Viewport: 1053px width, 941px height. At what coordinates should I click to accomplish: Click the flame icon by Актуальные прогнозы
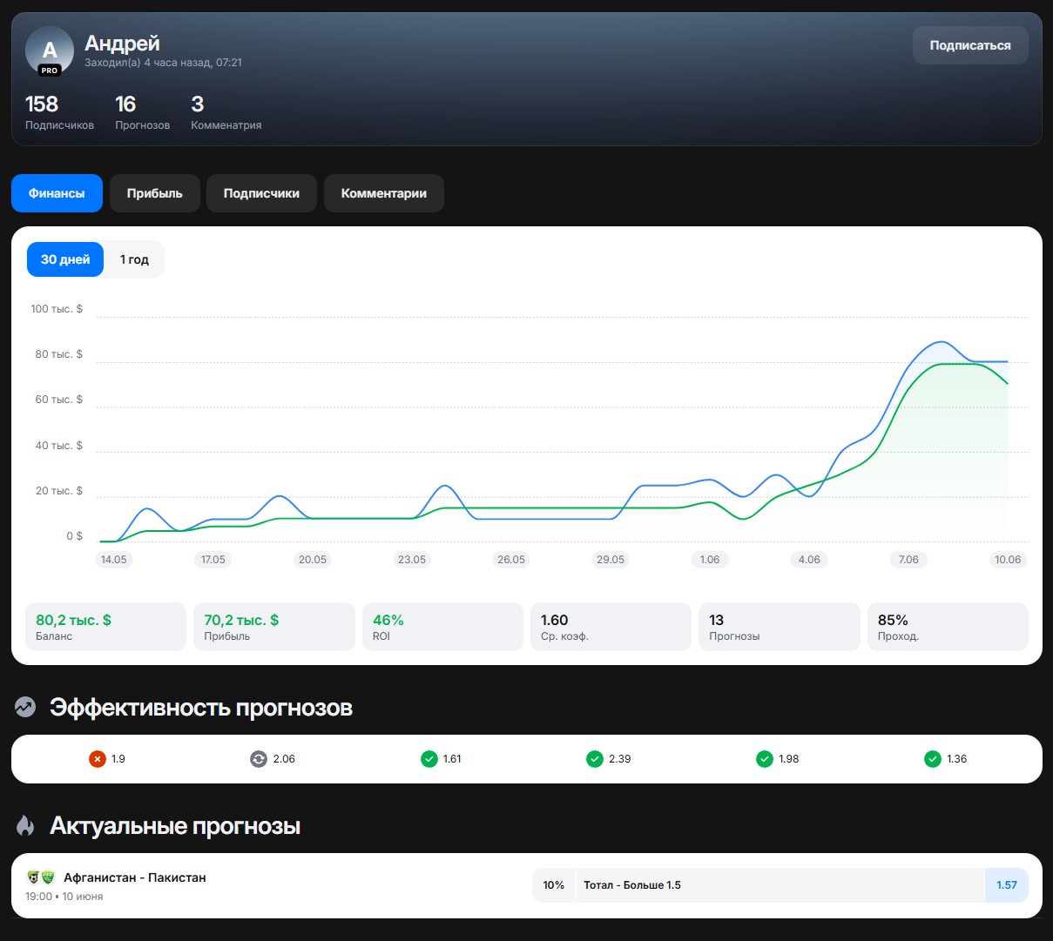pos(25,825)
